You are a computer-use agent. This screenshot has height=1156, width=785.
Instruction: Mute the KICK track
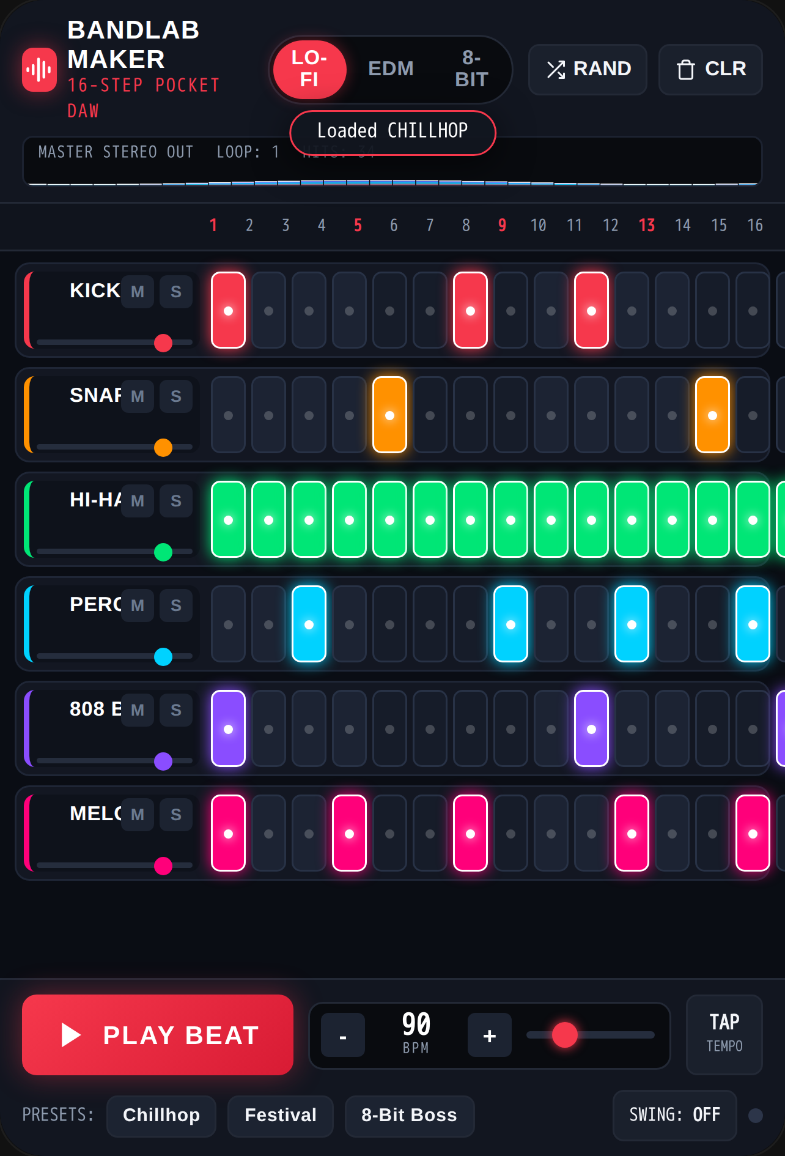pyautogui.click(x=138, y=292)
